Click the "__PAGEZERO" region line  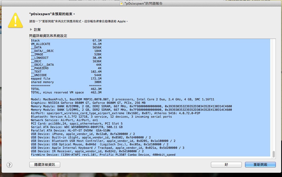tap(66, 68)
